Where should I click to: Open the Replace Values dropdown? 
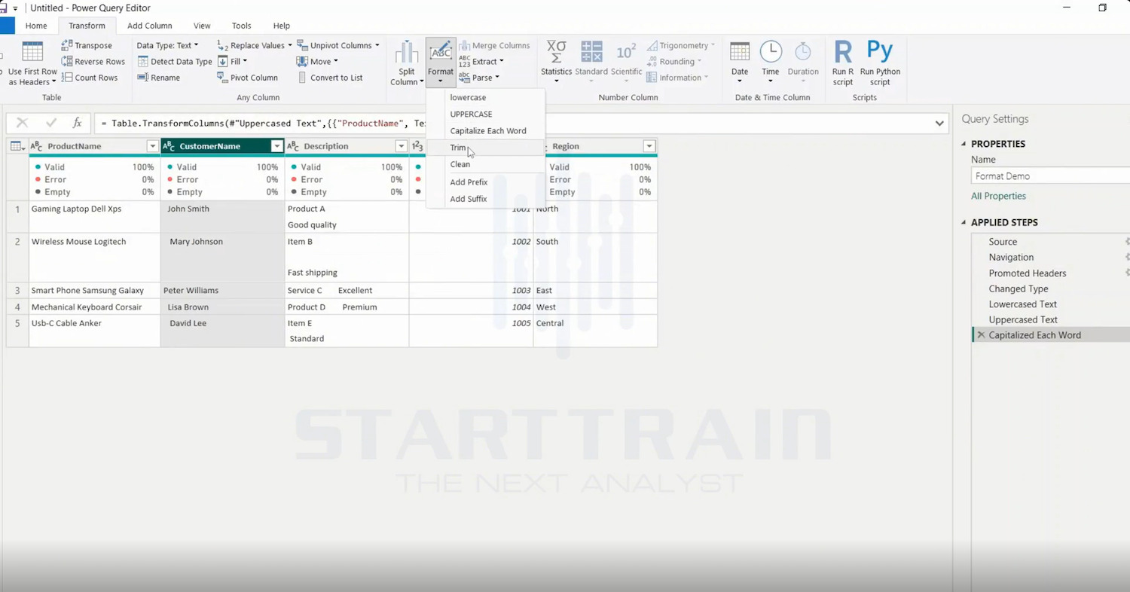[x=254, y=45]
